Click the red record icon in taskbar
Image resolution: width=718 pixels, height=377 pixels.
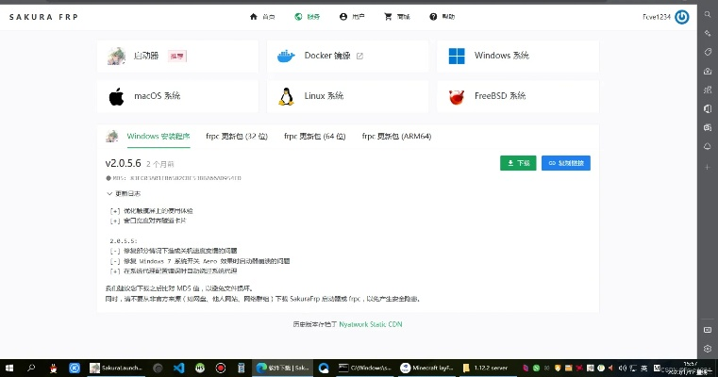pyautogui.click(x=221, y=368)
